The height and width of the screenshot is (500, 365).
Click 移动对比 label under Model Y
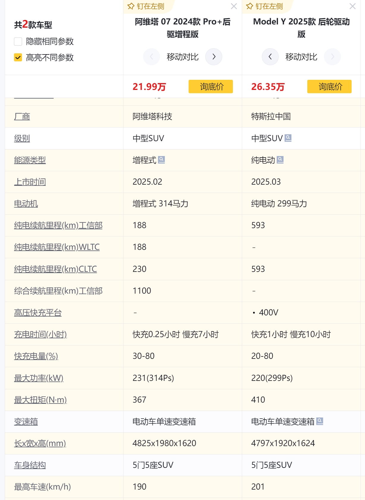[301, 57]
